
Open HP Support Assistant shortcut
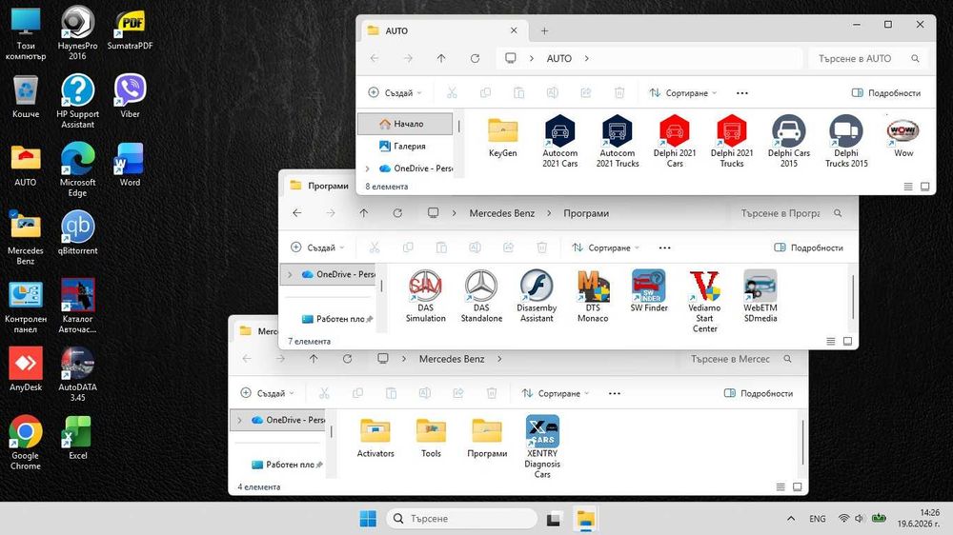pyautogui.click(x=77, y=101)
